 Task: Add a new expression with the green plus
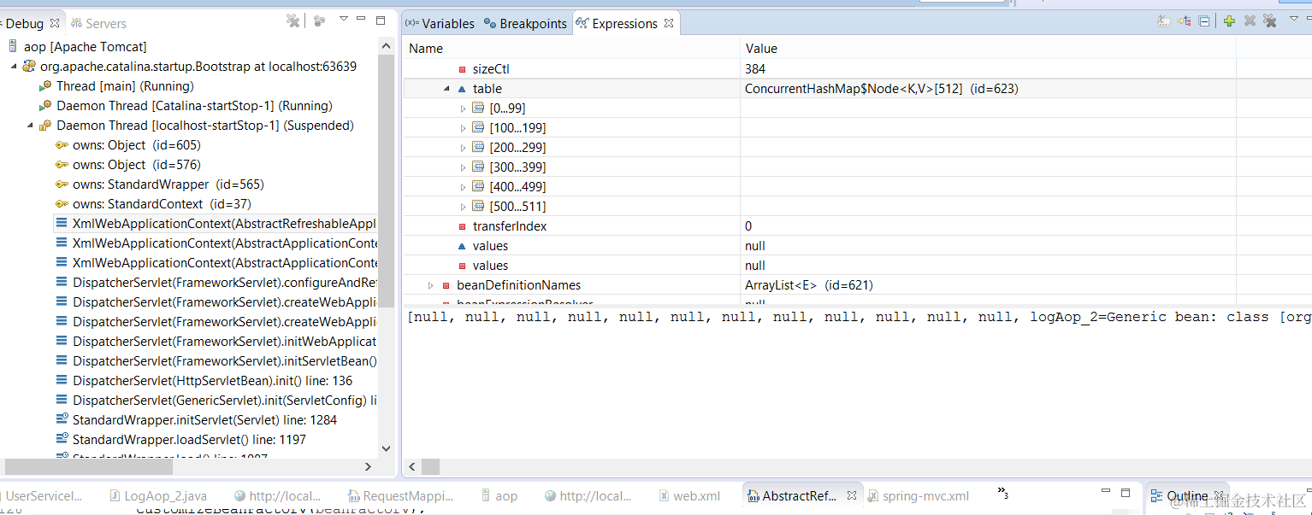point(1229,21)
